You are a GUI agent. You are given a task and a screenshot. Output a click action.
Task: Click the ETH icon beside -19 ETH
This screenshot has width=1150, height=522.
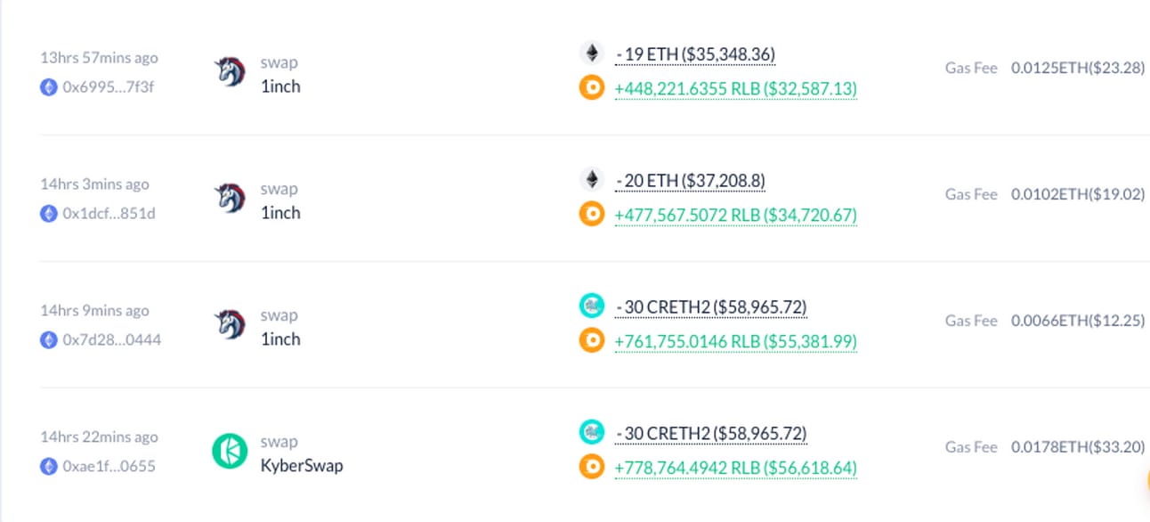coord(592,53)
